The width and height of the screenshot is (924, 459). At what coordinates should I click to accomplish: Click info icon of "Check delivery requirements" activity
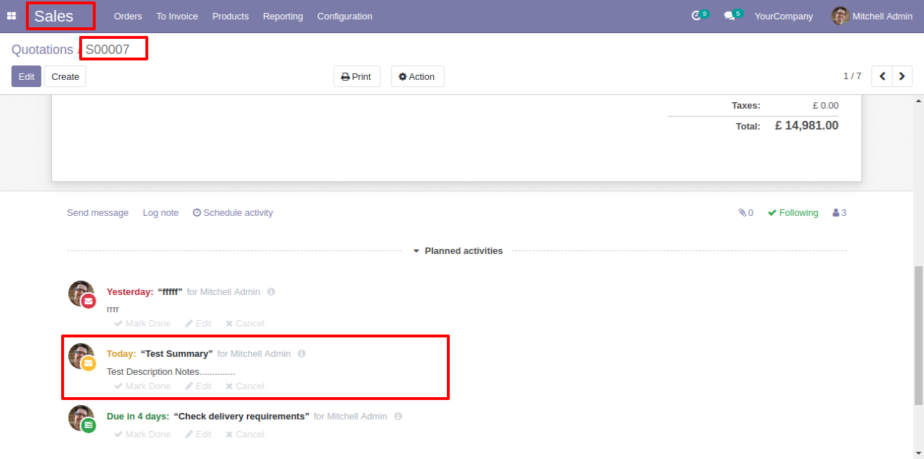click(398, 417)
